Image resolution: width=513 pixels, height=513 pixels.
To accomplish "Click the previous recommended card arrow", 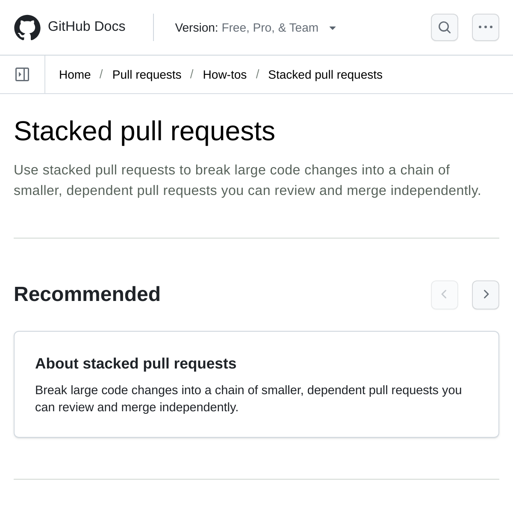I will [445, 295].
